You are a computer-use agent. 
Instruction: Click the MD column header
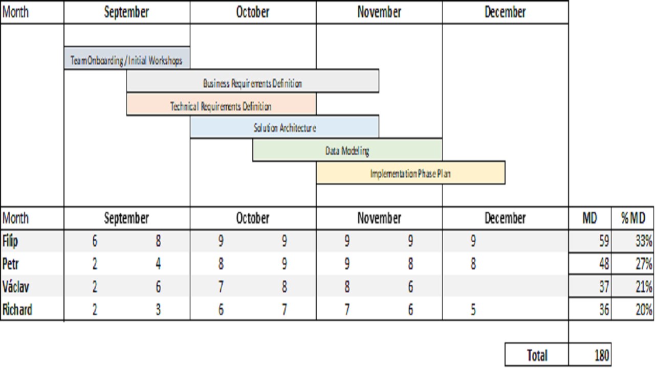(589, 218)
